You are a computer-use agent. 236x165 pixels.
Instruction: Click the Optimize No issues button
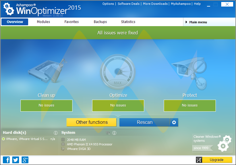pos(118,105)
